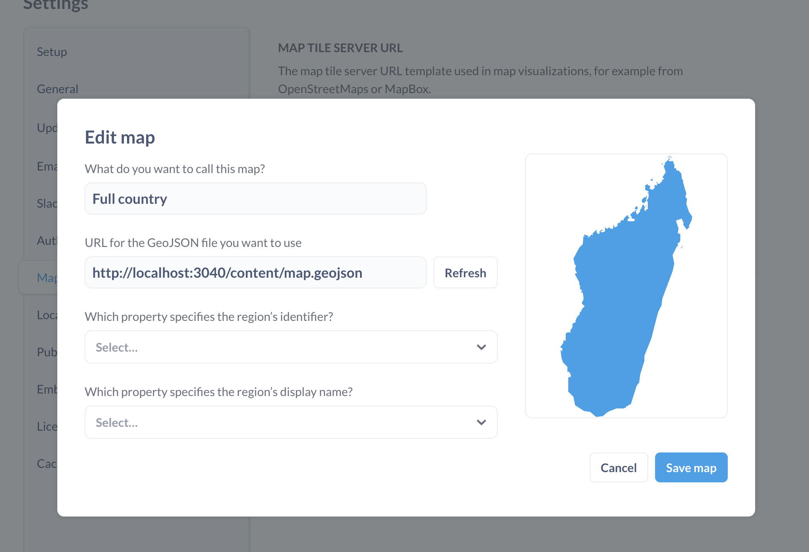The image size is (809, 552).
Task: Open the Setup settings section
Action: tap(52, 52)
